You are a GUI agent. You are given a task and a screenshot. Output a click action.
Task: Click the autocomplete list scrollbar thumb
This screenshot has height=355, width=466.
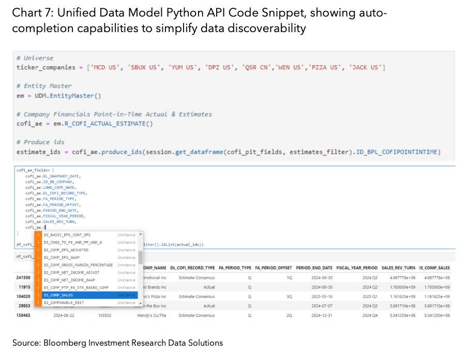pyautogui.click(x=141, y=257)
